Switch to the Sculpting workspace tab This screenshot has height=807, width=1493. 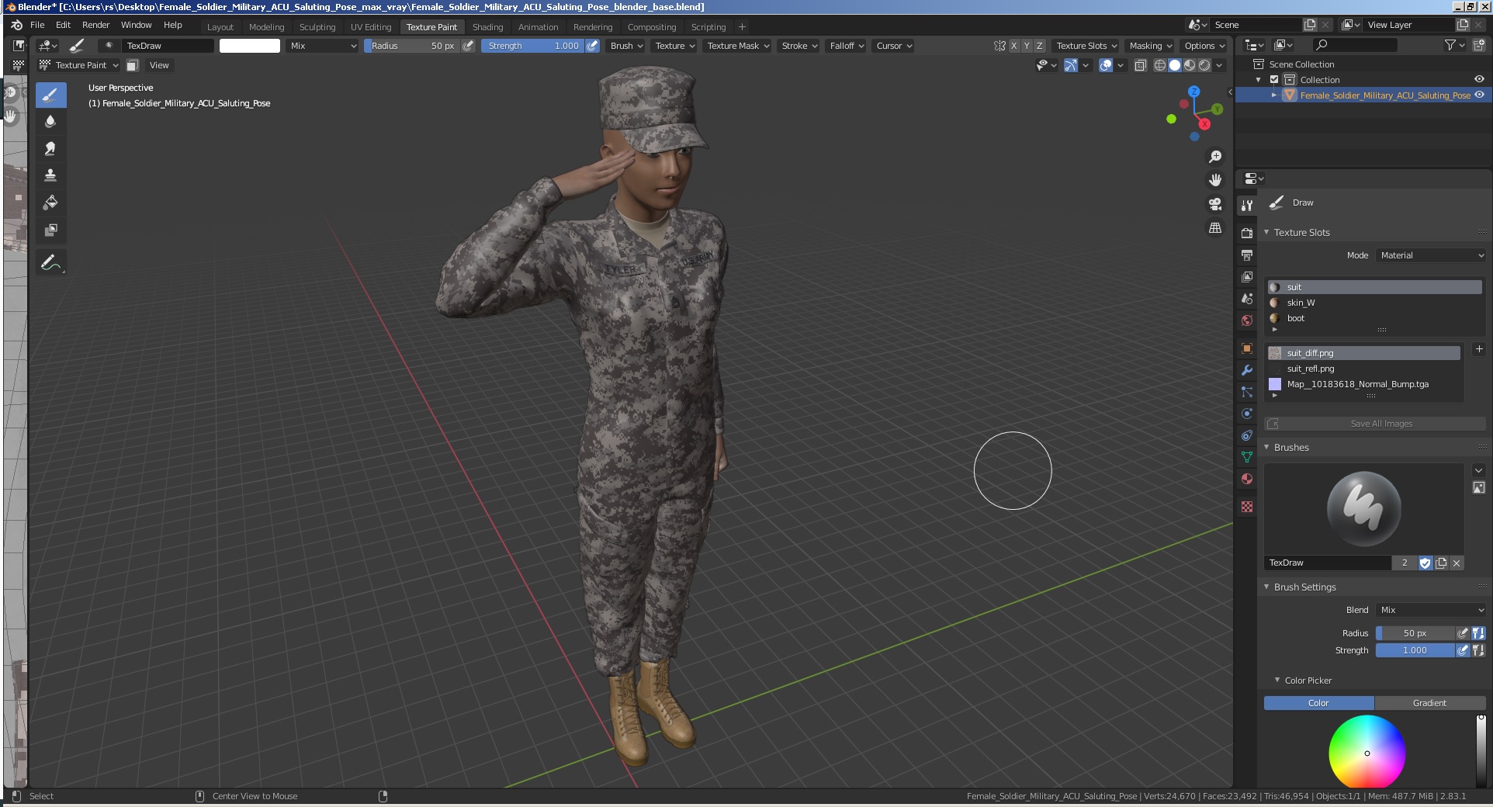(317, 27)
